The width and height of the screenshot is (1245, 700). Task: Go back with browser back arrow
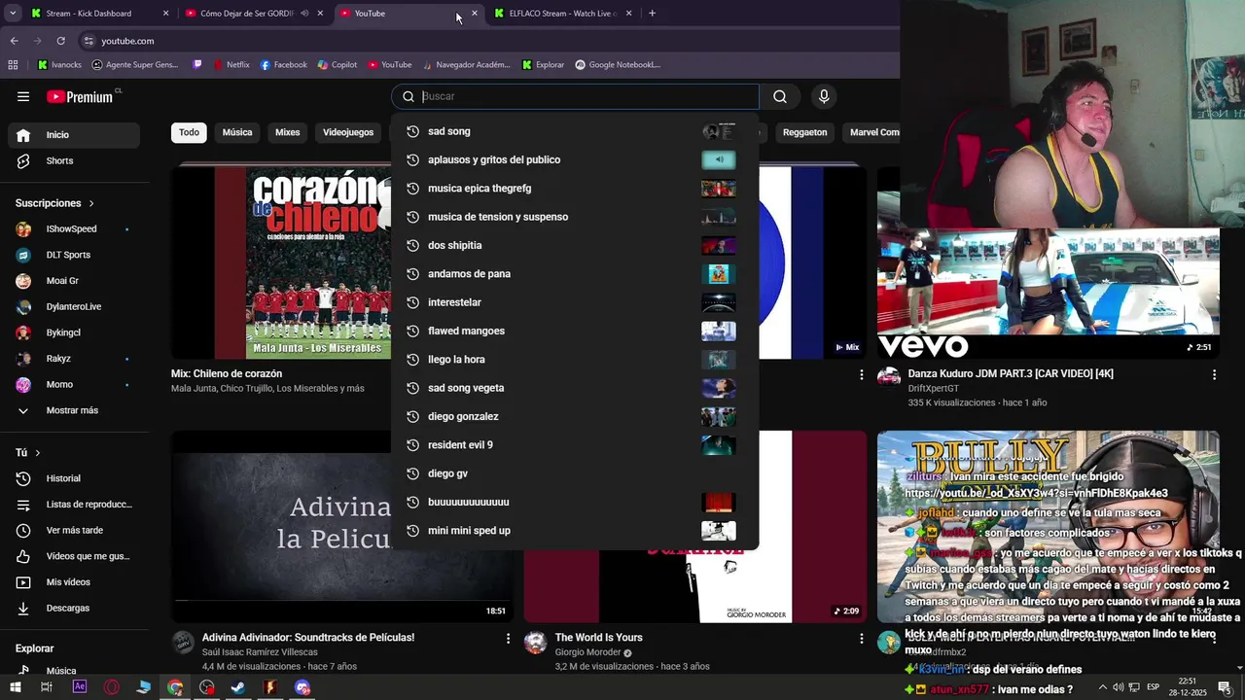click(x=14, y=41)
